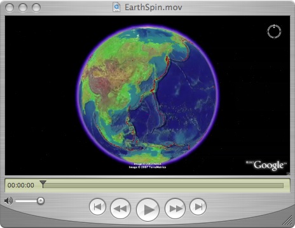Click the 00:00:00 time display
Viewport: 295px width, 228px height.
21,186
